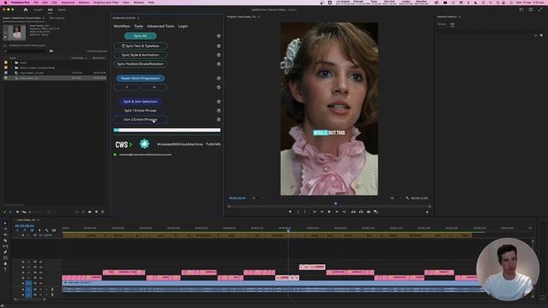Open SubMachine panel menu
The image size is (548, 308).
[x=139, y=18]
